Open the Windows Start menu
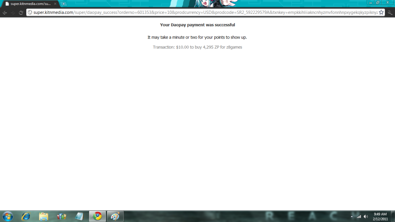The height and width of the screenshot is (222, 395). tap(7, 216)
